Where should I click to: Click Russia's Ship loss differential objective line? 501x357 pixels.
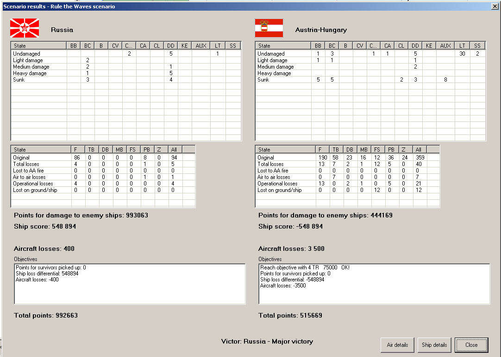coord(47,274)
